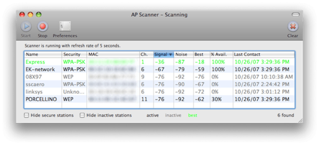
Task: Click the -87 noise value for Express
Action: (180, 62)
